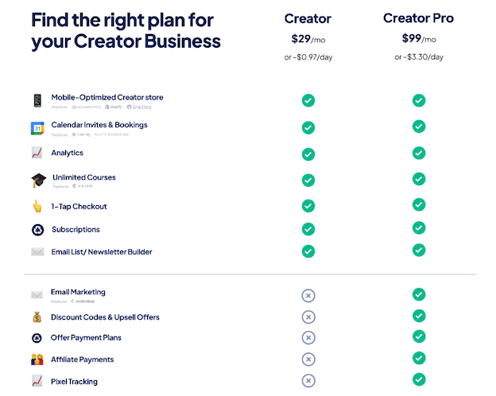Image resolution: width=496 pixels, height=396 pixels.
Task: Click the envelope icon beside Email Marketing
Action: 37,294
